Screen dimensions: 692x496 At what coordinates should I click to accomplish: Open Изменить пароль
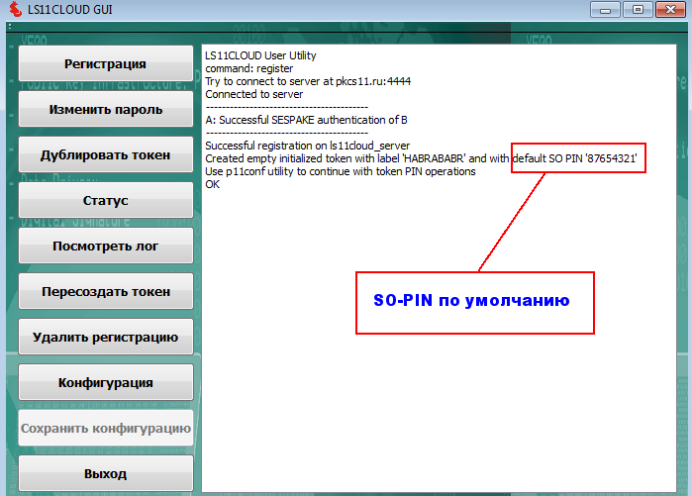106,109
